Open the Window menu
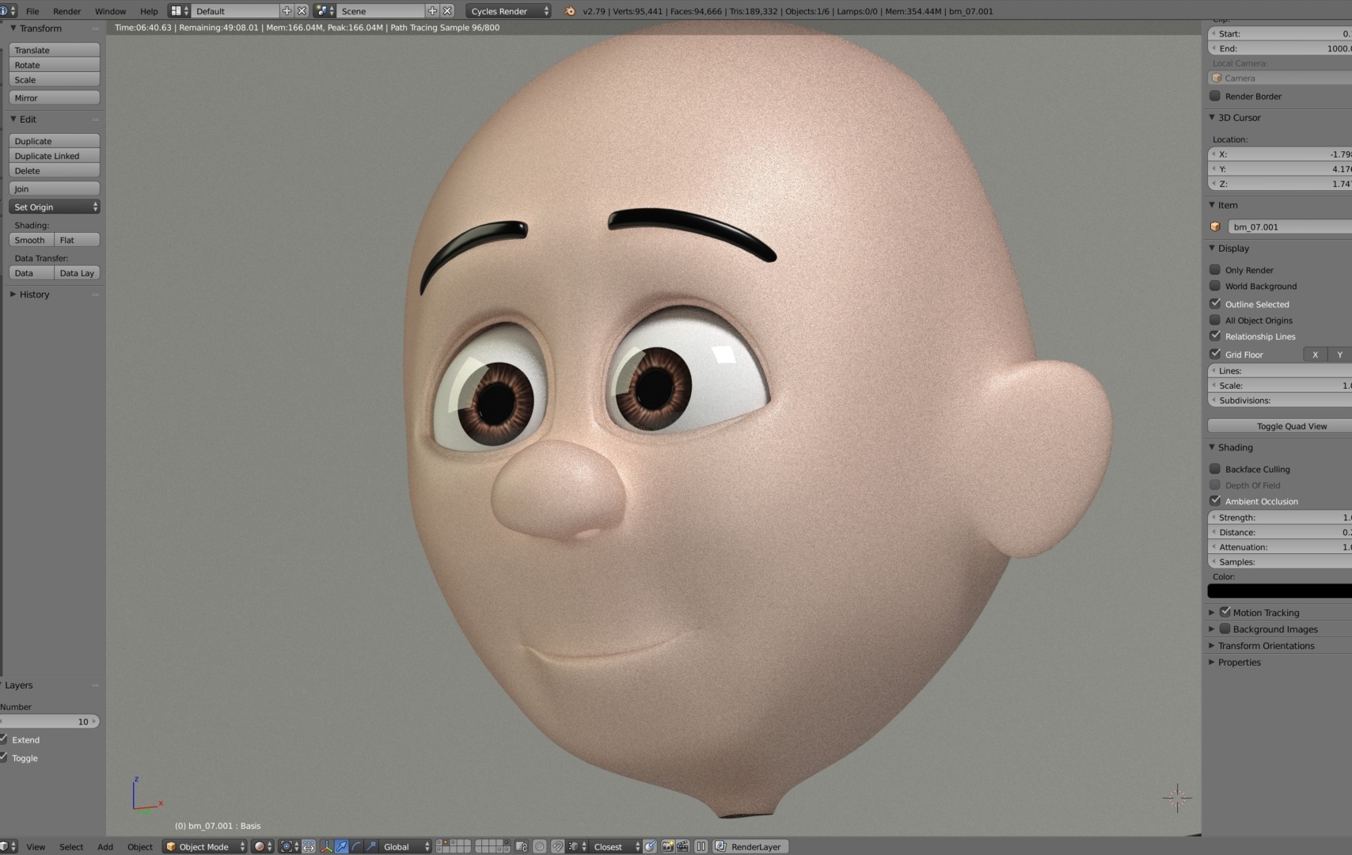 (x=110, y=11)
